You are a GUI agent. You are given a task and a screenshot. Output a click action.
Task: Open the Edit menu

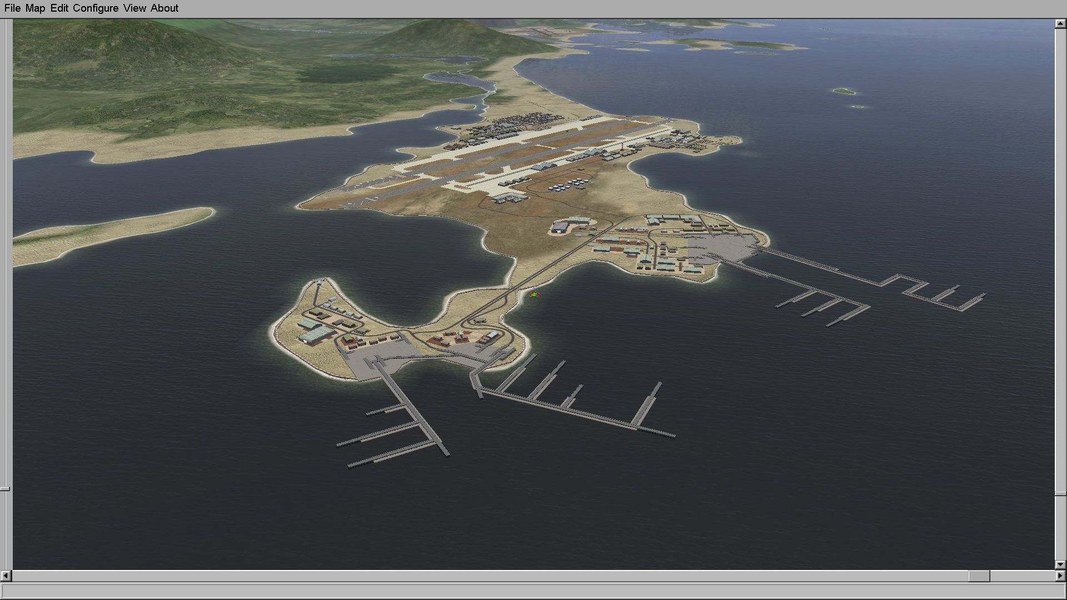click(x=59, y=8)
